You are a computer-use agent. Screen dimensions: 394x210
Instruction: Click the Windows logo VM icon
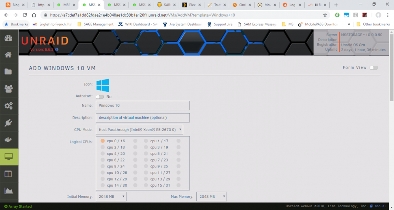coord(102,85)
